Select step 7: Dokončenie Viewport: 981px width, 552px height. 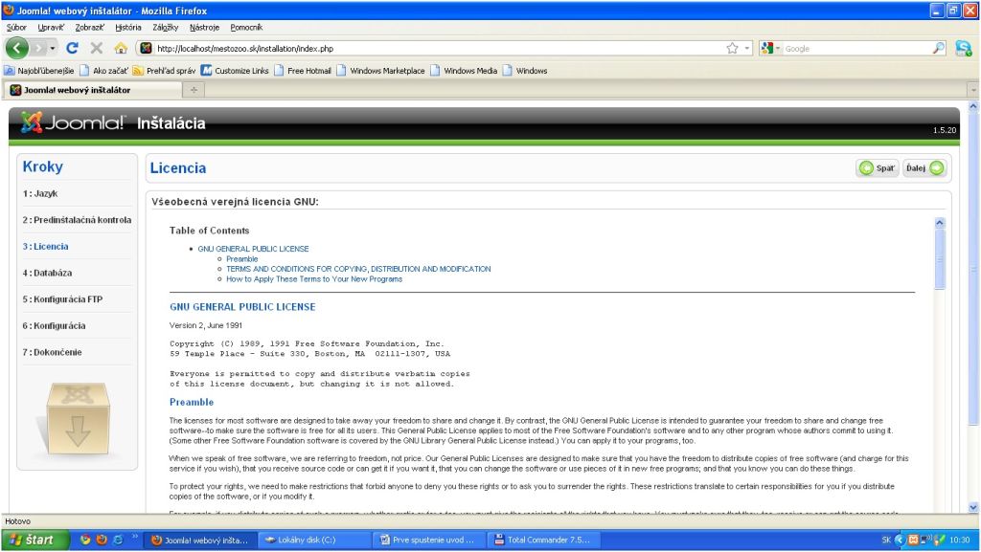[x=52, y=352]
